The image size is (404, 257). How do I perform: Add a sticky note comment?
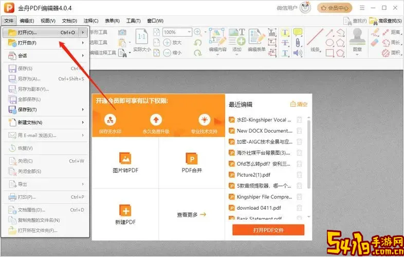[298, 32]
